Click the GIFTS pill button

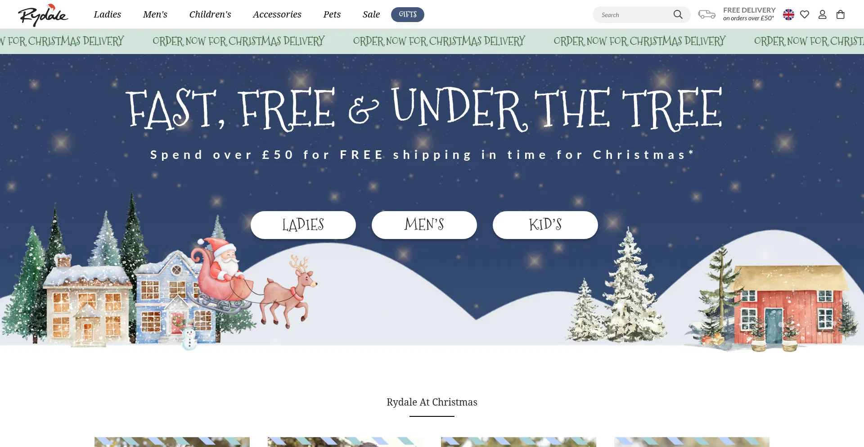coord(408,14)
